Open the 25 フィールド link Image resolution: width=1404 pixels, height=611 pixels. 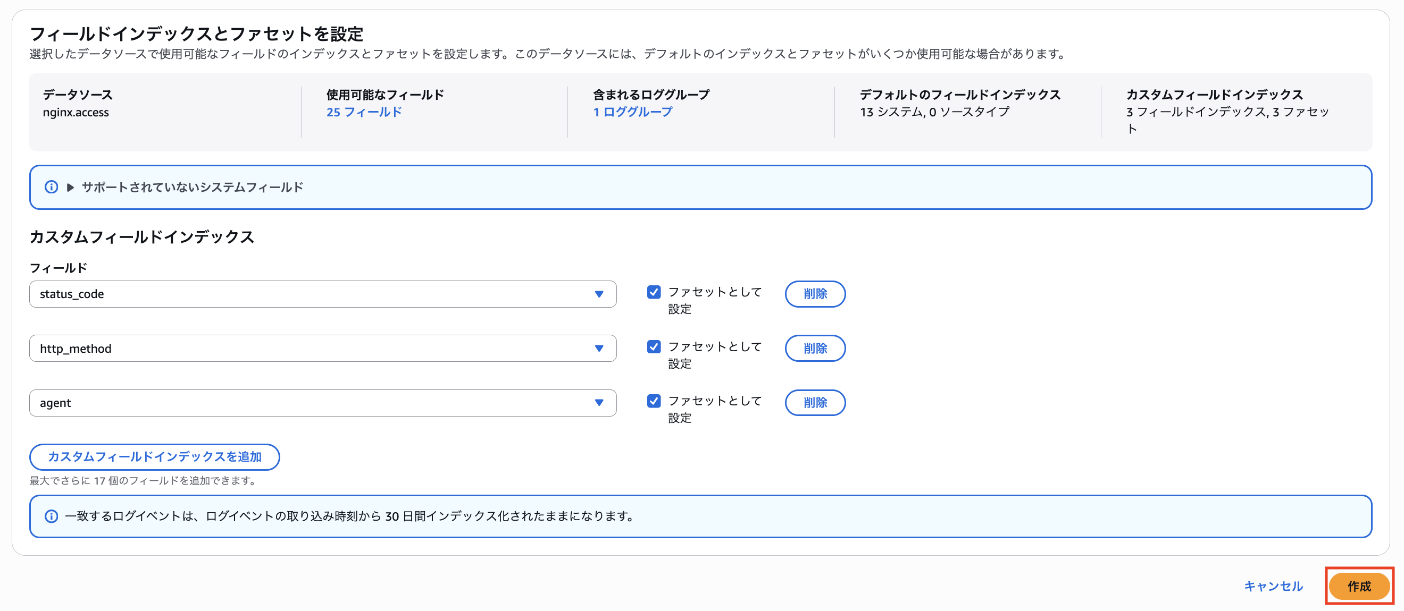363,112
